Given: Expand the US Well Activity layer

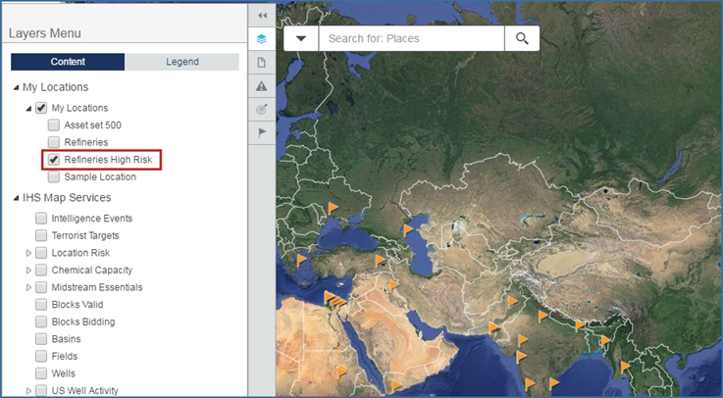Looking at the screenshot, I should point(28,390).
